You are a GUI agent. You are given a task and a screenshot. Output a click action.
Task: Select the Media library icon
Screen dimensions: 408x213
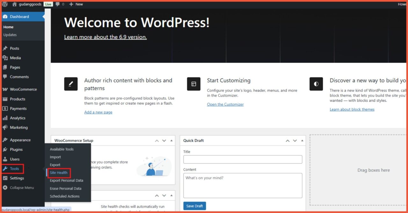[4, 58]
